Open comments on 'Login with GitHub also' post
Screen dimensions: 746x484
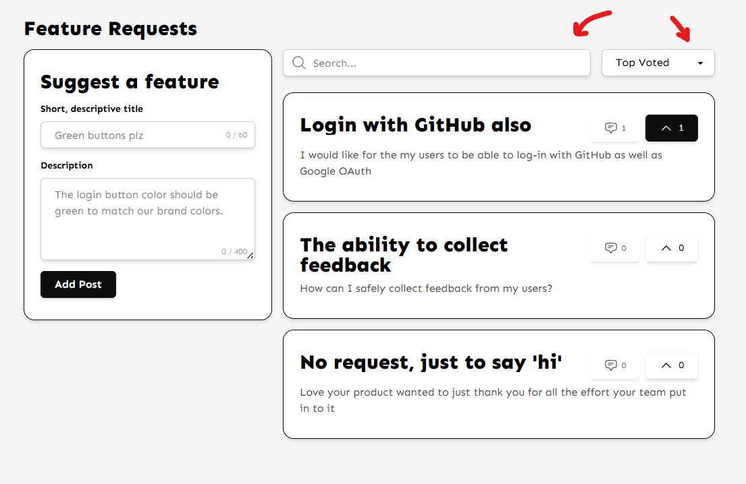click(x=614, y=127)
